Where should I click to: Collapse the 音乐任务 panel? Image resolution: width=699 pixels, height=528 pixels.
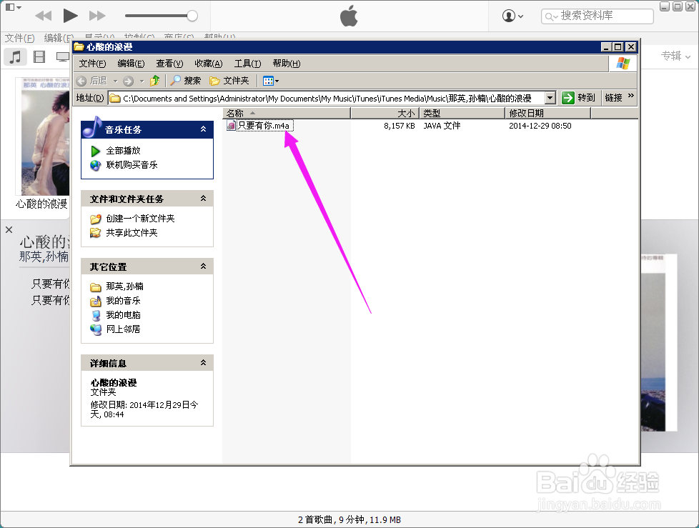point(203,129)
